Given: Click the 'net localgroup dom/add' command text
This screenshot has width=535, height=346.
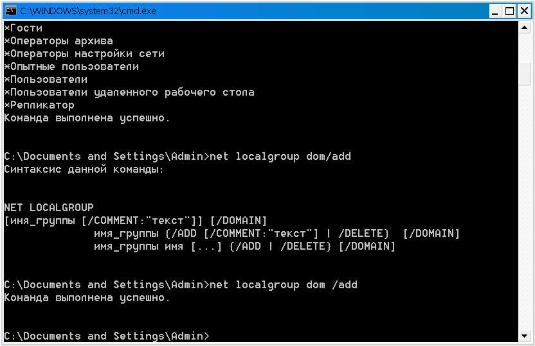Looking at the screenshot, I should click(280, 157).
